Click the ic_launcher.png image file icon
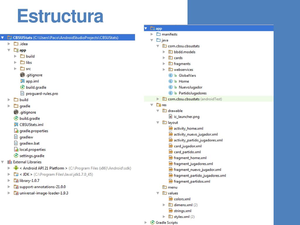This screenshot has height=225, width=300. (x=171, y=117)
